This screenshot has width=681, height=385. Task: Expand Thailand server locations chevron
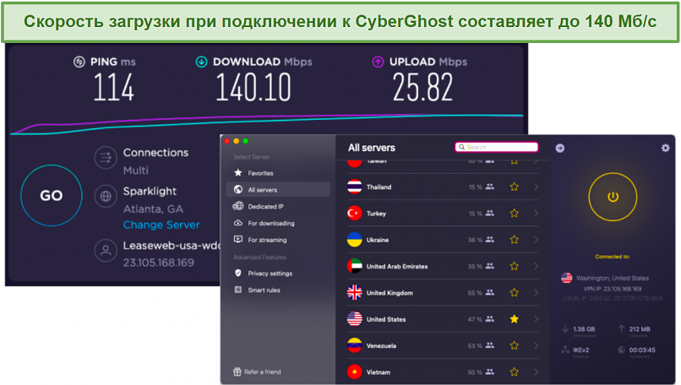(x=536, y=187)
